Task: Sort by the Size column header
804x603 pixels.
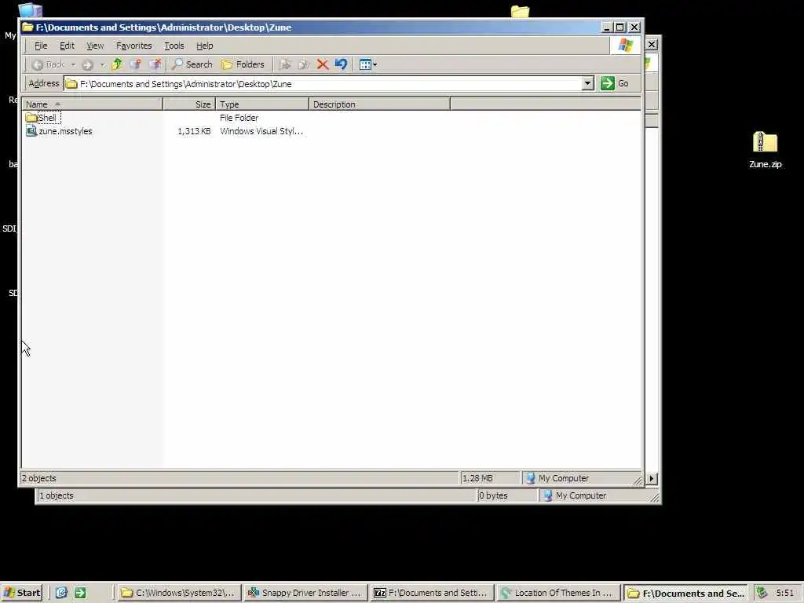Action: pyautogui.click(x=189, y=104)
